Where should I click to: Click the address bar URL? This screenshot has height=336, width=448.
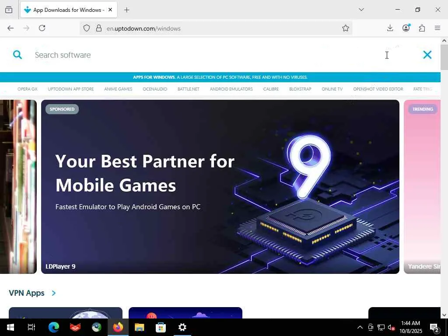point(143,28)
